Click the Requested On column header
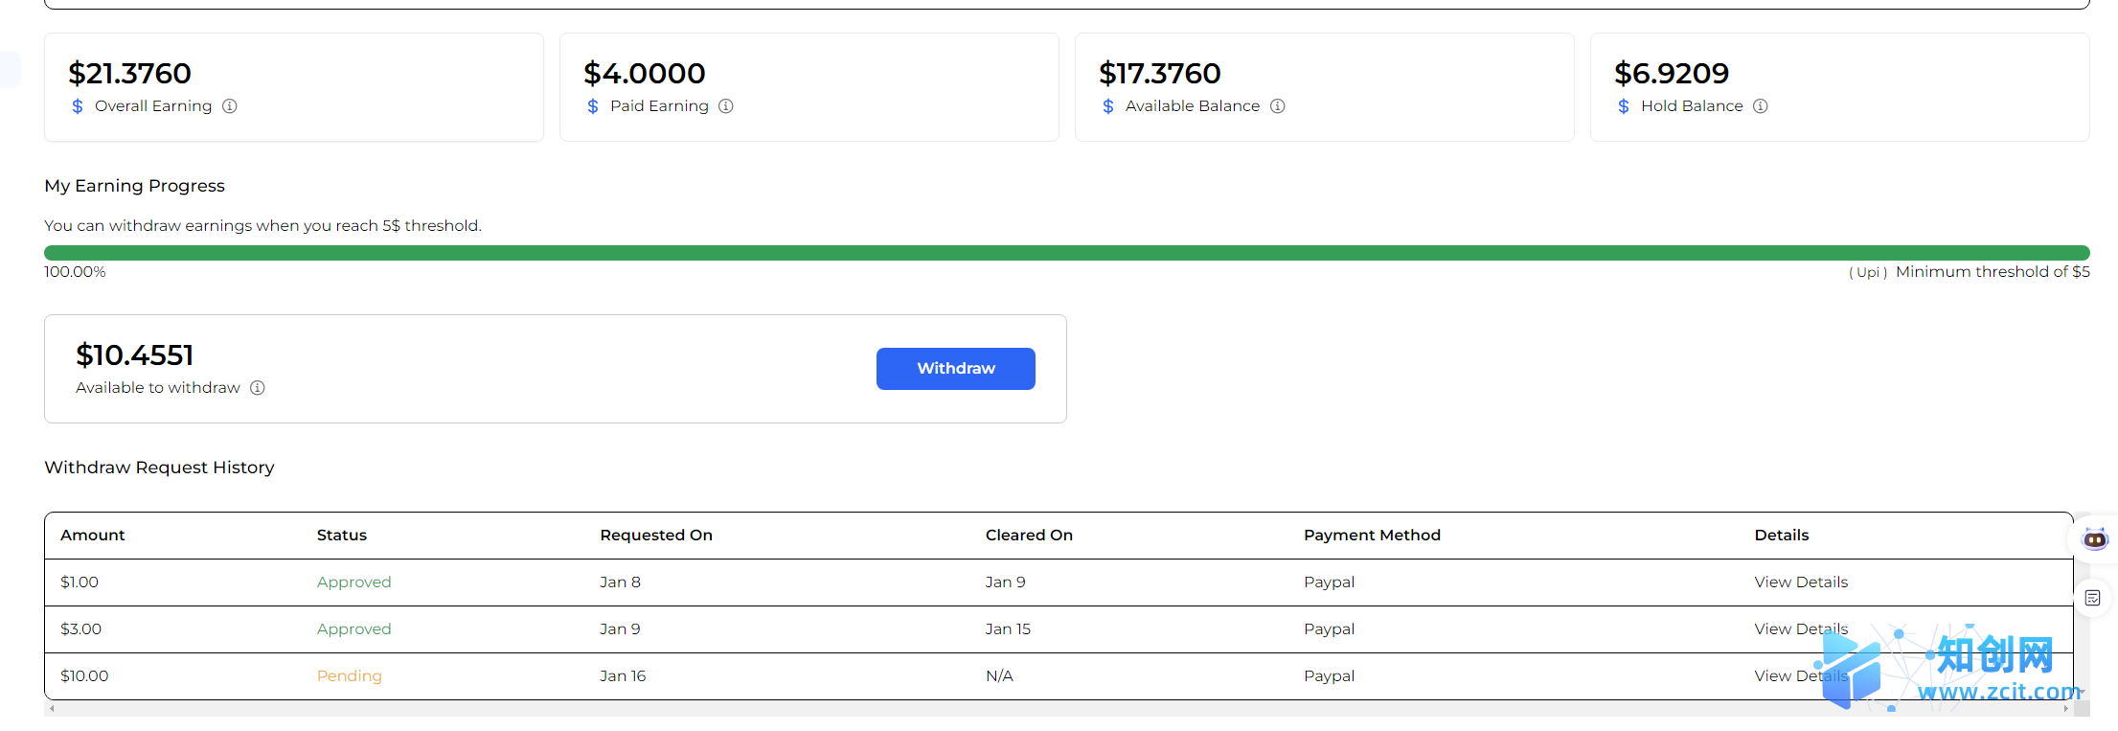 coord(656,536)
